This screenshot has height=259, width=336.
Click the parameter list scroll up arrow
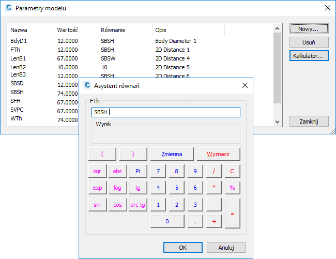pyautogui.click(x=277, y=28)
